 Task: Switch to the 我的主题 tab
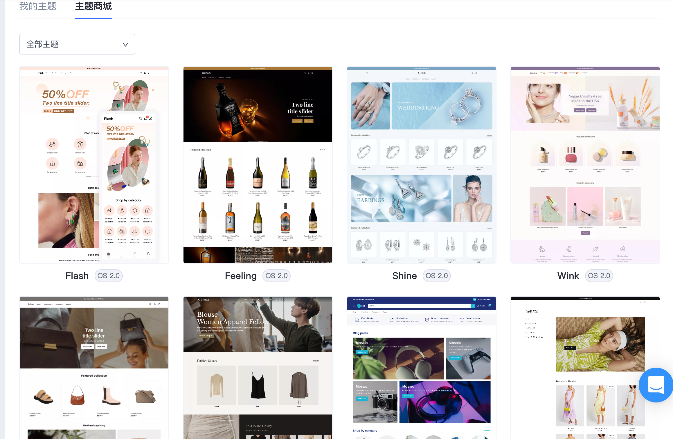tap(38, 6)
